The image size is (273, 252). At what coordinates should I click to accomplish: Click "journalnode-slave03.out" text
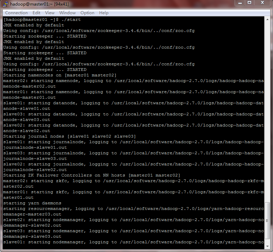(x=35, y=158)
